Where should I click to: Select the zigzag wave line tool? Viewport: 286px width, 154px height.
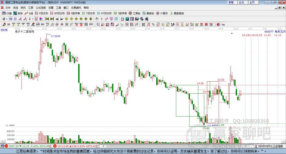pyautogui.click(x=122, y=24)
